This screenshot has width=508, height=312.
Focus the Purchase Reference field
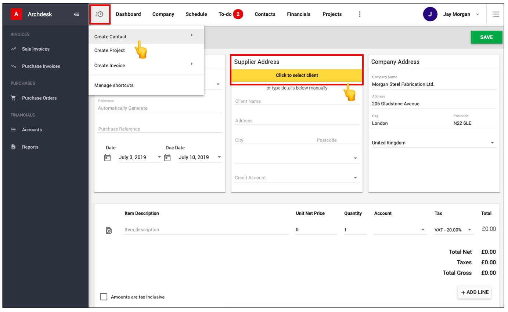160,129
